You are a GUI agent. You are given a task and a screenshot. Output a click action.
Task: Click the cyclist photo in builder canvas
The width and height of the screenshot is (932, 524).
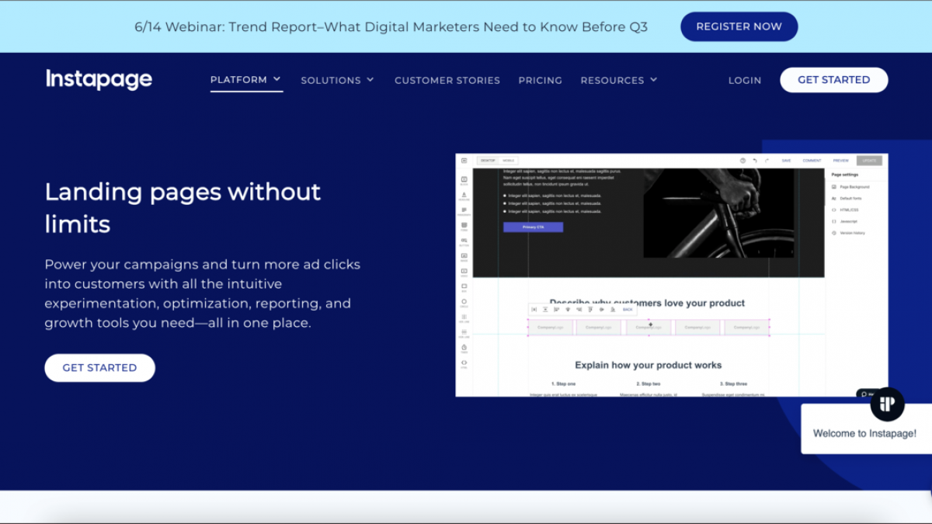point(718,213)
